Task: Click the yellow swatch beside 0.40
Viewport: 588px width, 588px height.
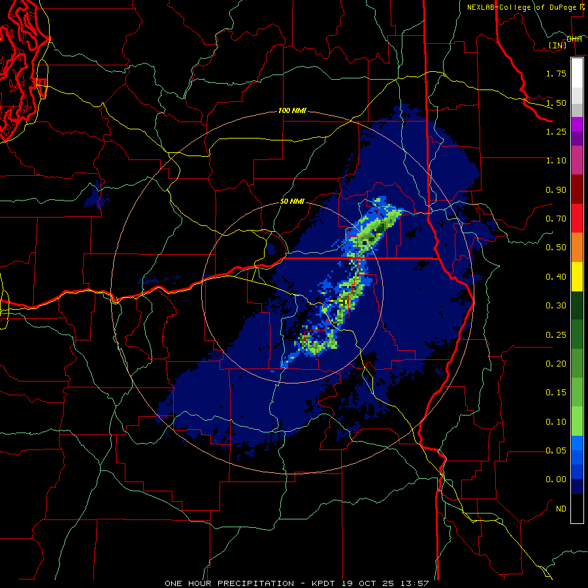Action: pyautogui.click(x=577, y=276)
